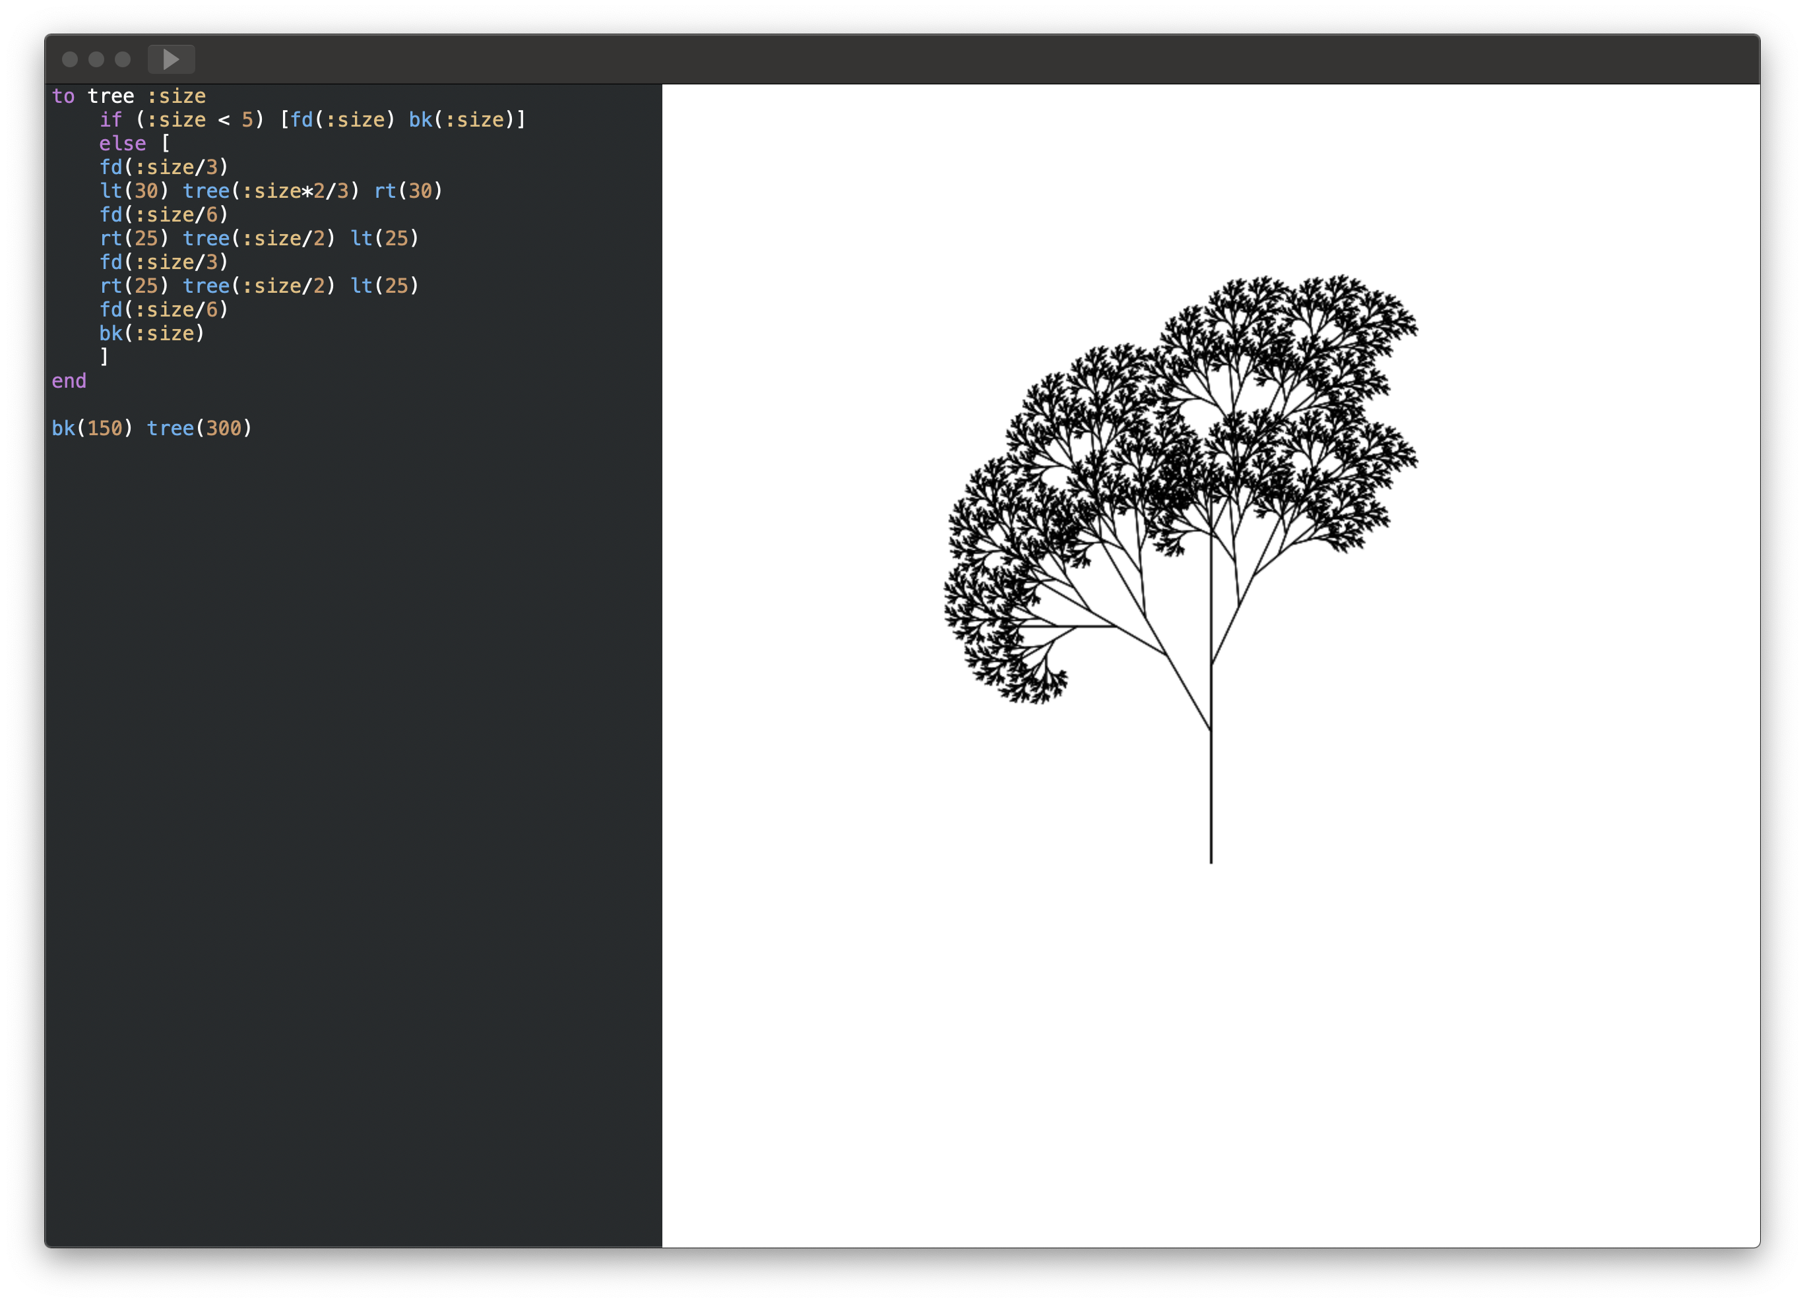Click the number 5 in the if condition
The width and height of the screenshot is (1805, 1303).
tap(247, 120)
